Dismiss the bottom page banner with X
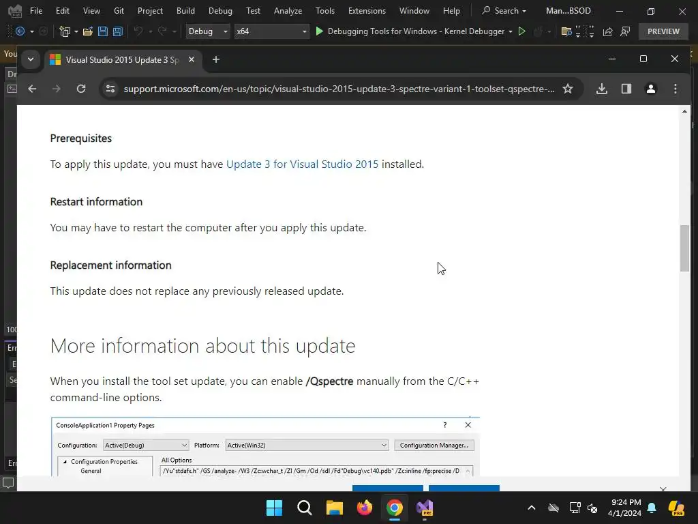 (x=663, y=489)
